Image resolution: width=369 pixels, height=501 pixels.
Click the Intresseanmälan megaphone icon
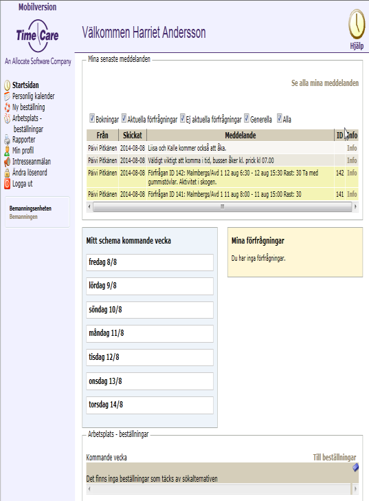(x=8, y=162)
